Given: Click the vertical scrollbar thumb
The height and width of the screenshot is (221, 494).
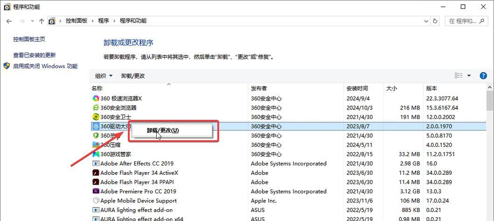Looking at the screenshot, I should pos(490,101).
